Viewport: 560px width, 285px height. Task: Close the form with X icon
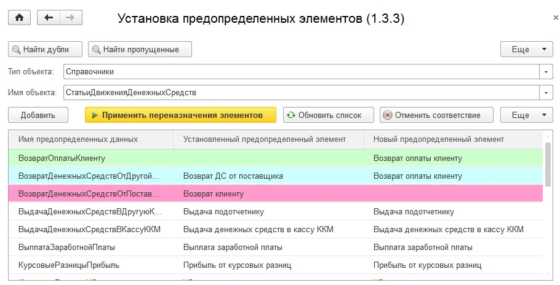(x=556, y=18)
